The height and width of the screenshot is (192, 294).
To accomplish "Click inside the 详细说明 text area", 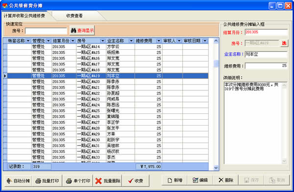I will (253, 123).
